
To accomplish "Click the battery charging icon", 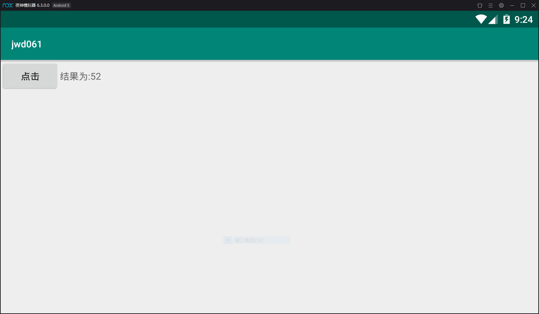I will pos(506,19).
